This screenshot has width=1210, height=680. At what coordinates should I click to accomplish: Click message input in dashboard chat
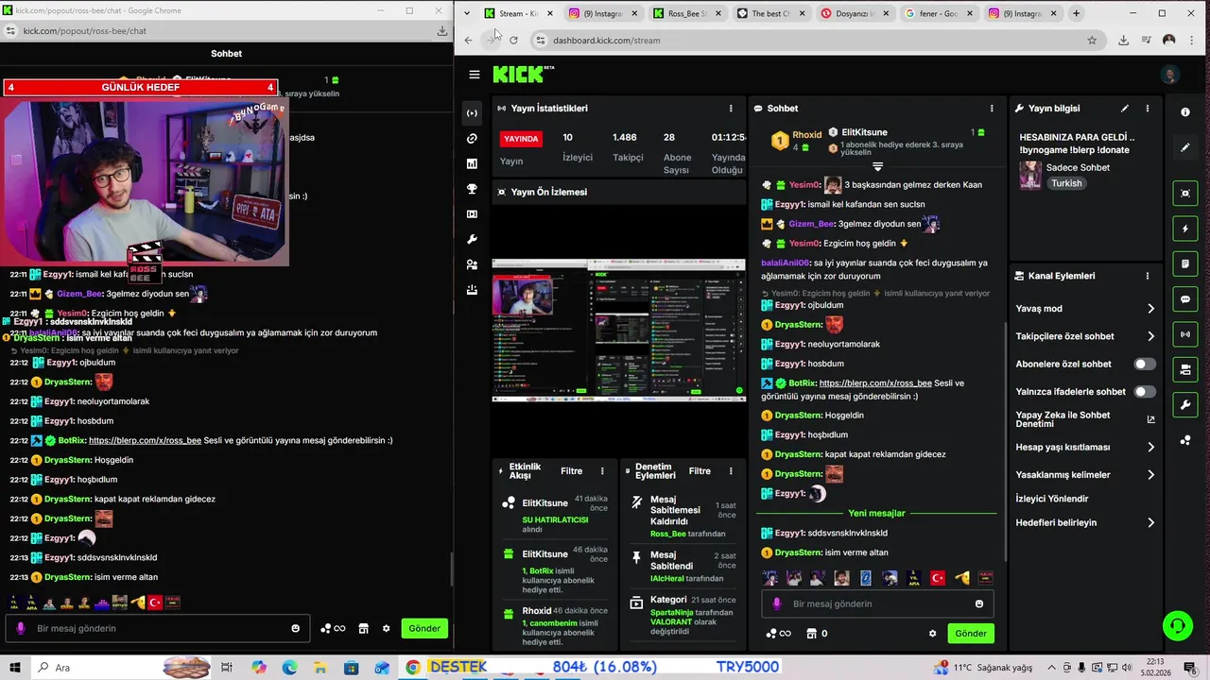[876, 603]
